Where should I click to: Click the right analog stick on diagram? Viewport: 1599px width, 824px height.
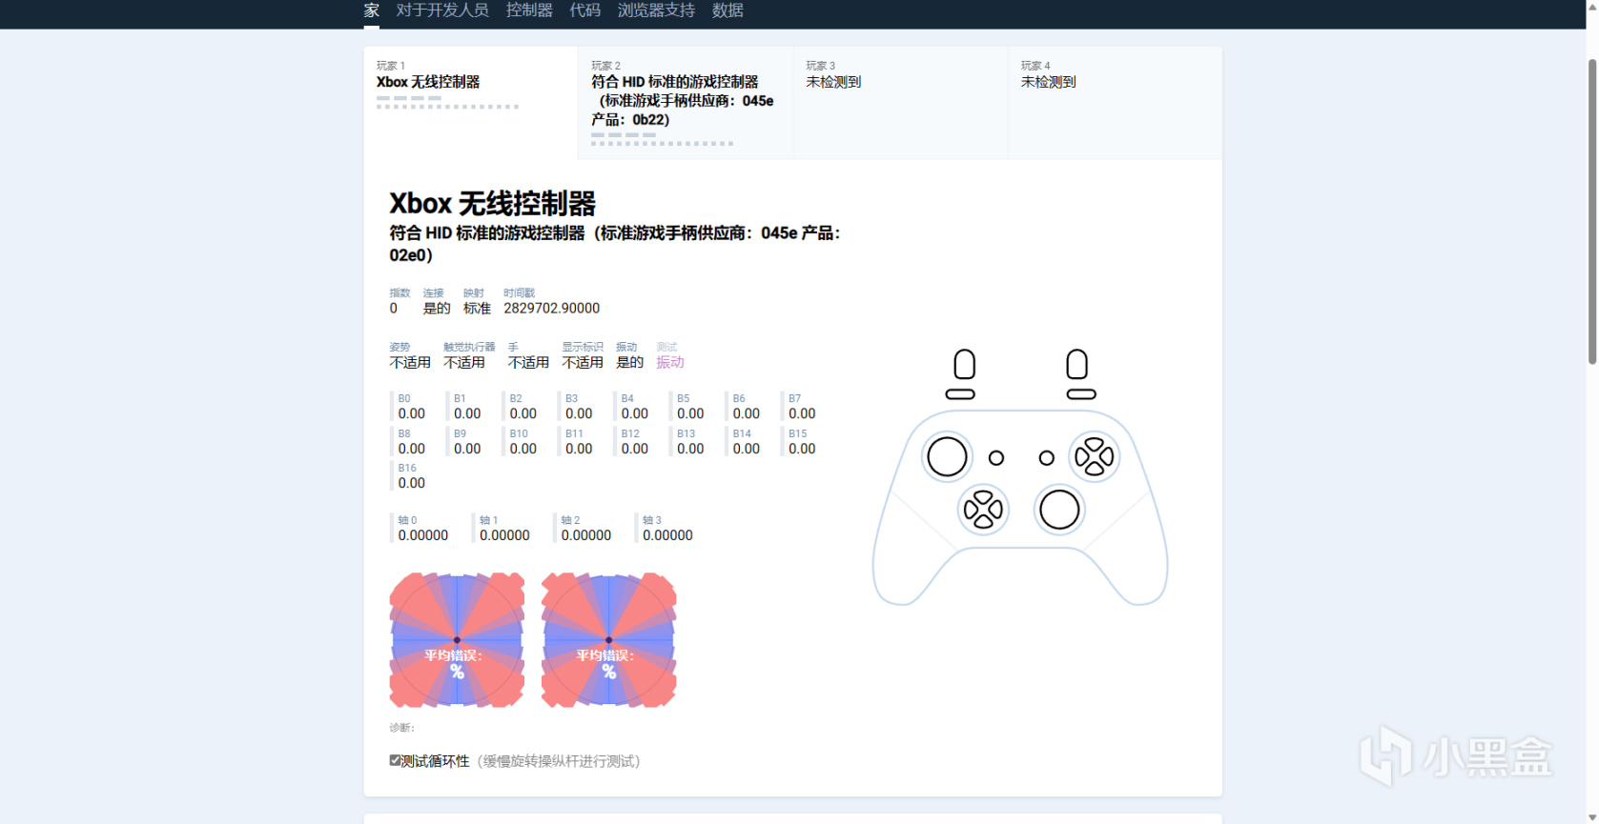[1059, 510]
